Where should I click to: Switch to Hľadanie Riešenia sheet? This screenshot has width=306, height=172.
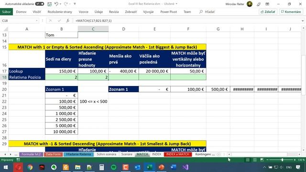pos(78,154)
